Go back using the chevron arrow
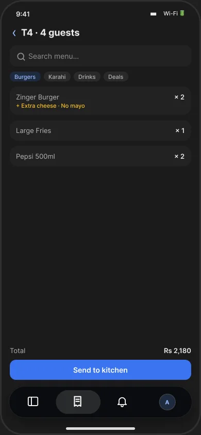Image resolution: width=201 pixels, height=435 pixels. click(14, 33)
